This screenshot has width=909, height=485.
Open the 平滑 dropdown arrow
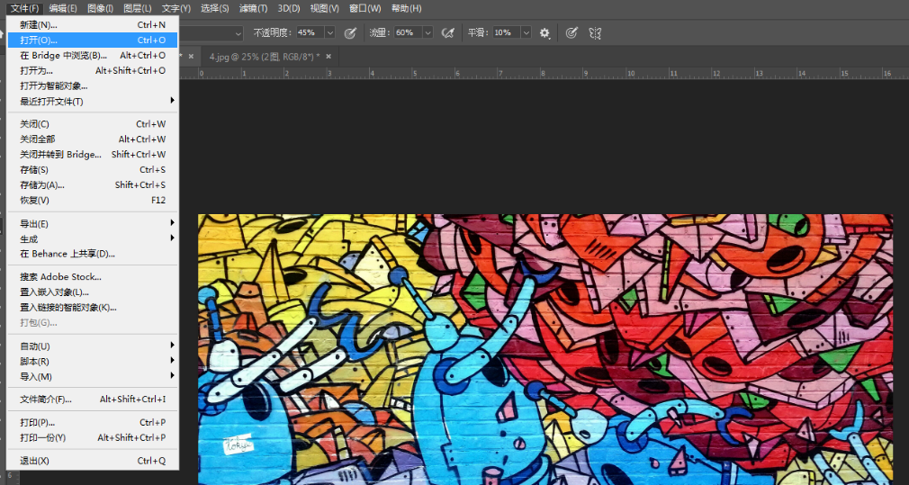point(526,33)
